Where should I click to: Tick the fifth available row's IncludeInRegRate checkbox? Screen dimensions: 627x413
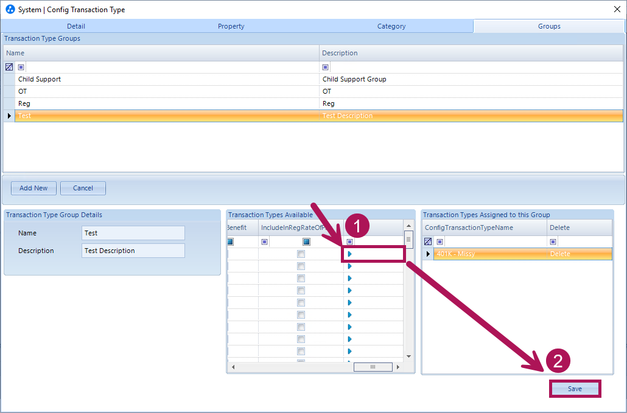pyautogui.click(x=301, y=303)
